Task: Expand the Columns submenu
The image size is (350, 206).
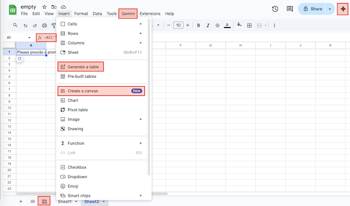Action: 101,43
